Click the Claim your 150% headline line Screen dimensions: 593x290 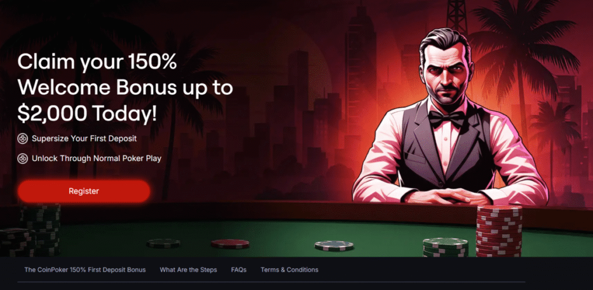[x=97, y=62]
